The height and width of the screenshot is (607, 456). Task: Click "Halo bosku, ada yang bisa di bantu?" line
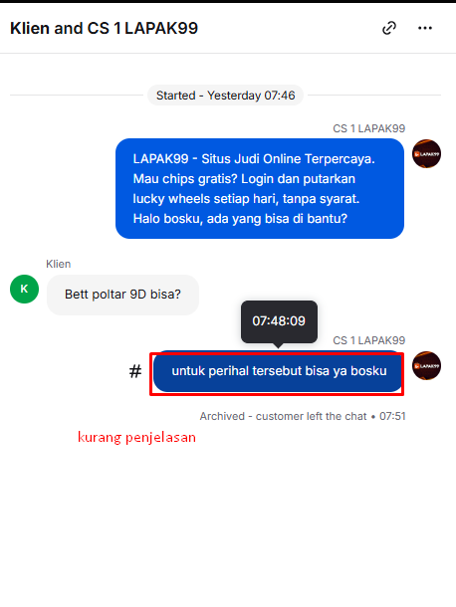pyautogui.click(x=240, y=219)
